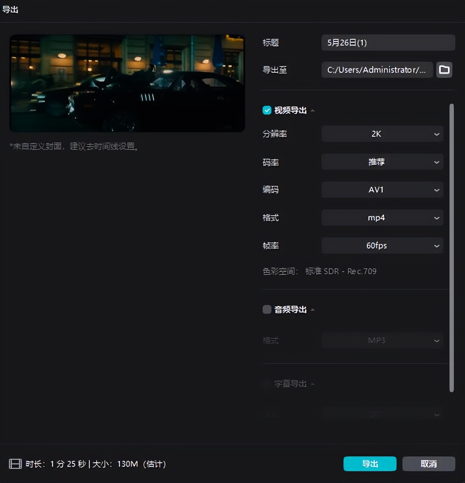
Task: Click the export path field C:/Users/Administrator
Action: point(377,70)
